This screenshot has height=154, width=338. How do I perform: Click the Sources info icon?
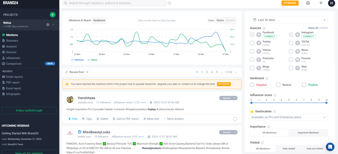(264, 28)
